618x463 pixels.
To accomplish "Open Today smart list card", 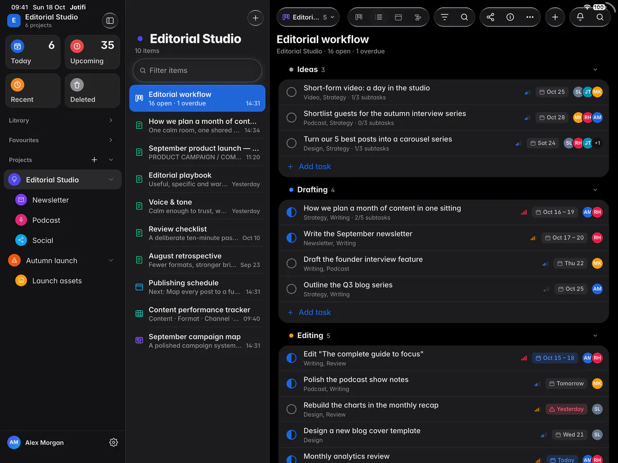I will tap(32, 52).
